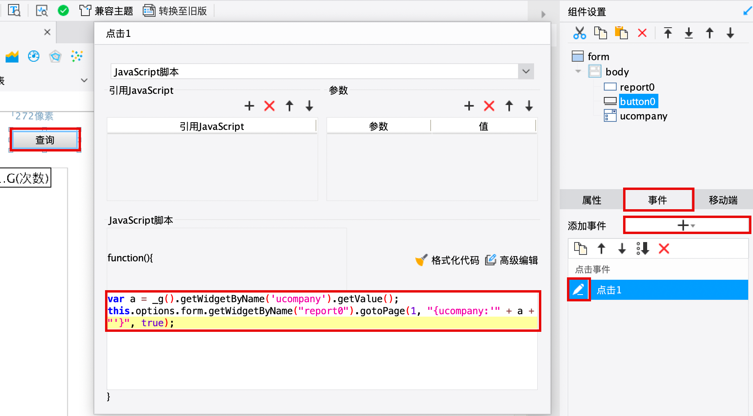The height and width of the screenshot is (416, 753).
Task: Click the event sort icon
Action: [643, 248]
